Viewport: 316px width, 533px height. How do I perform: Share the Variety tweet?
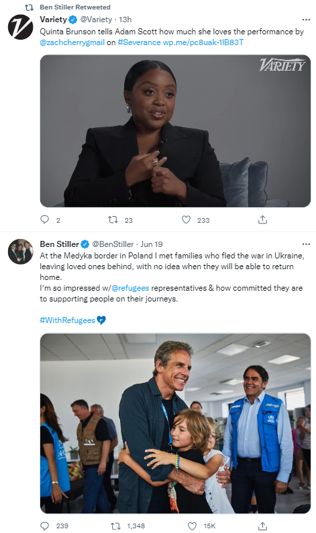(262, 220)
